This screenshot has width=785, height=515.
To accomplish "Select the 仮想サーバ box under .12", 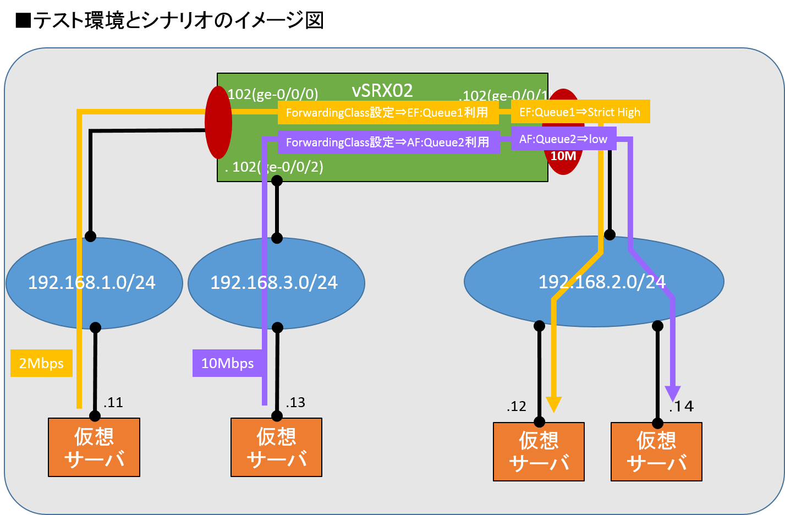I will [539, 452].
